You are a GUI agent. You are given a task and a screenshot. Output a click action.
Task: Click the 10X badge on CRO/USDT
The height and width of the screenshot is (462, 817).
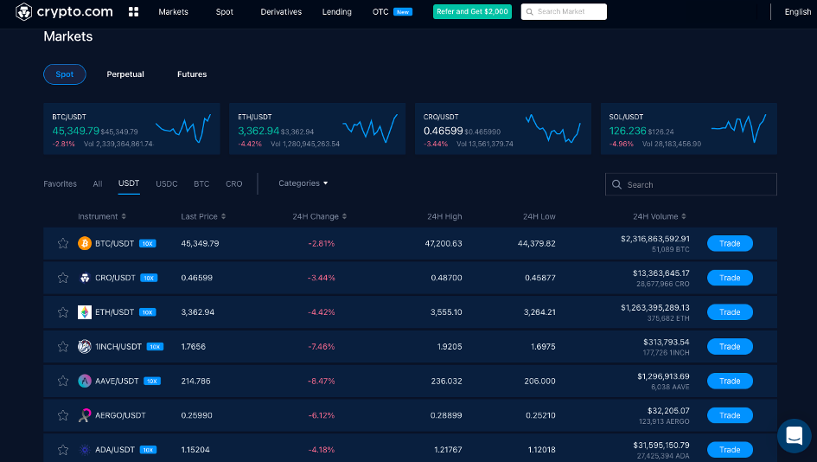tap(149, 278)
